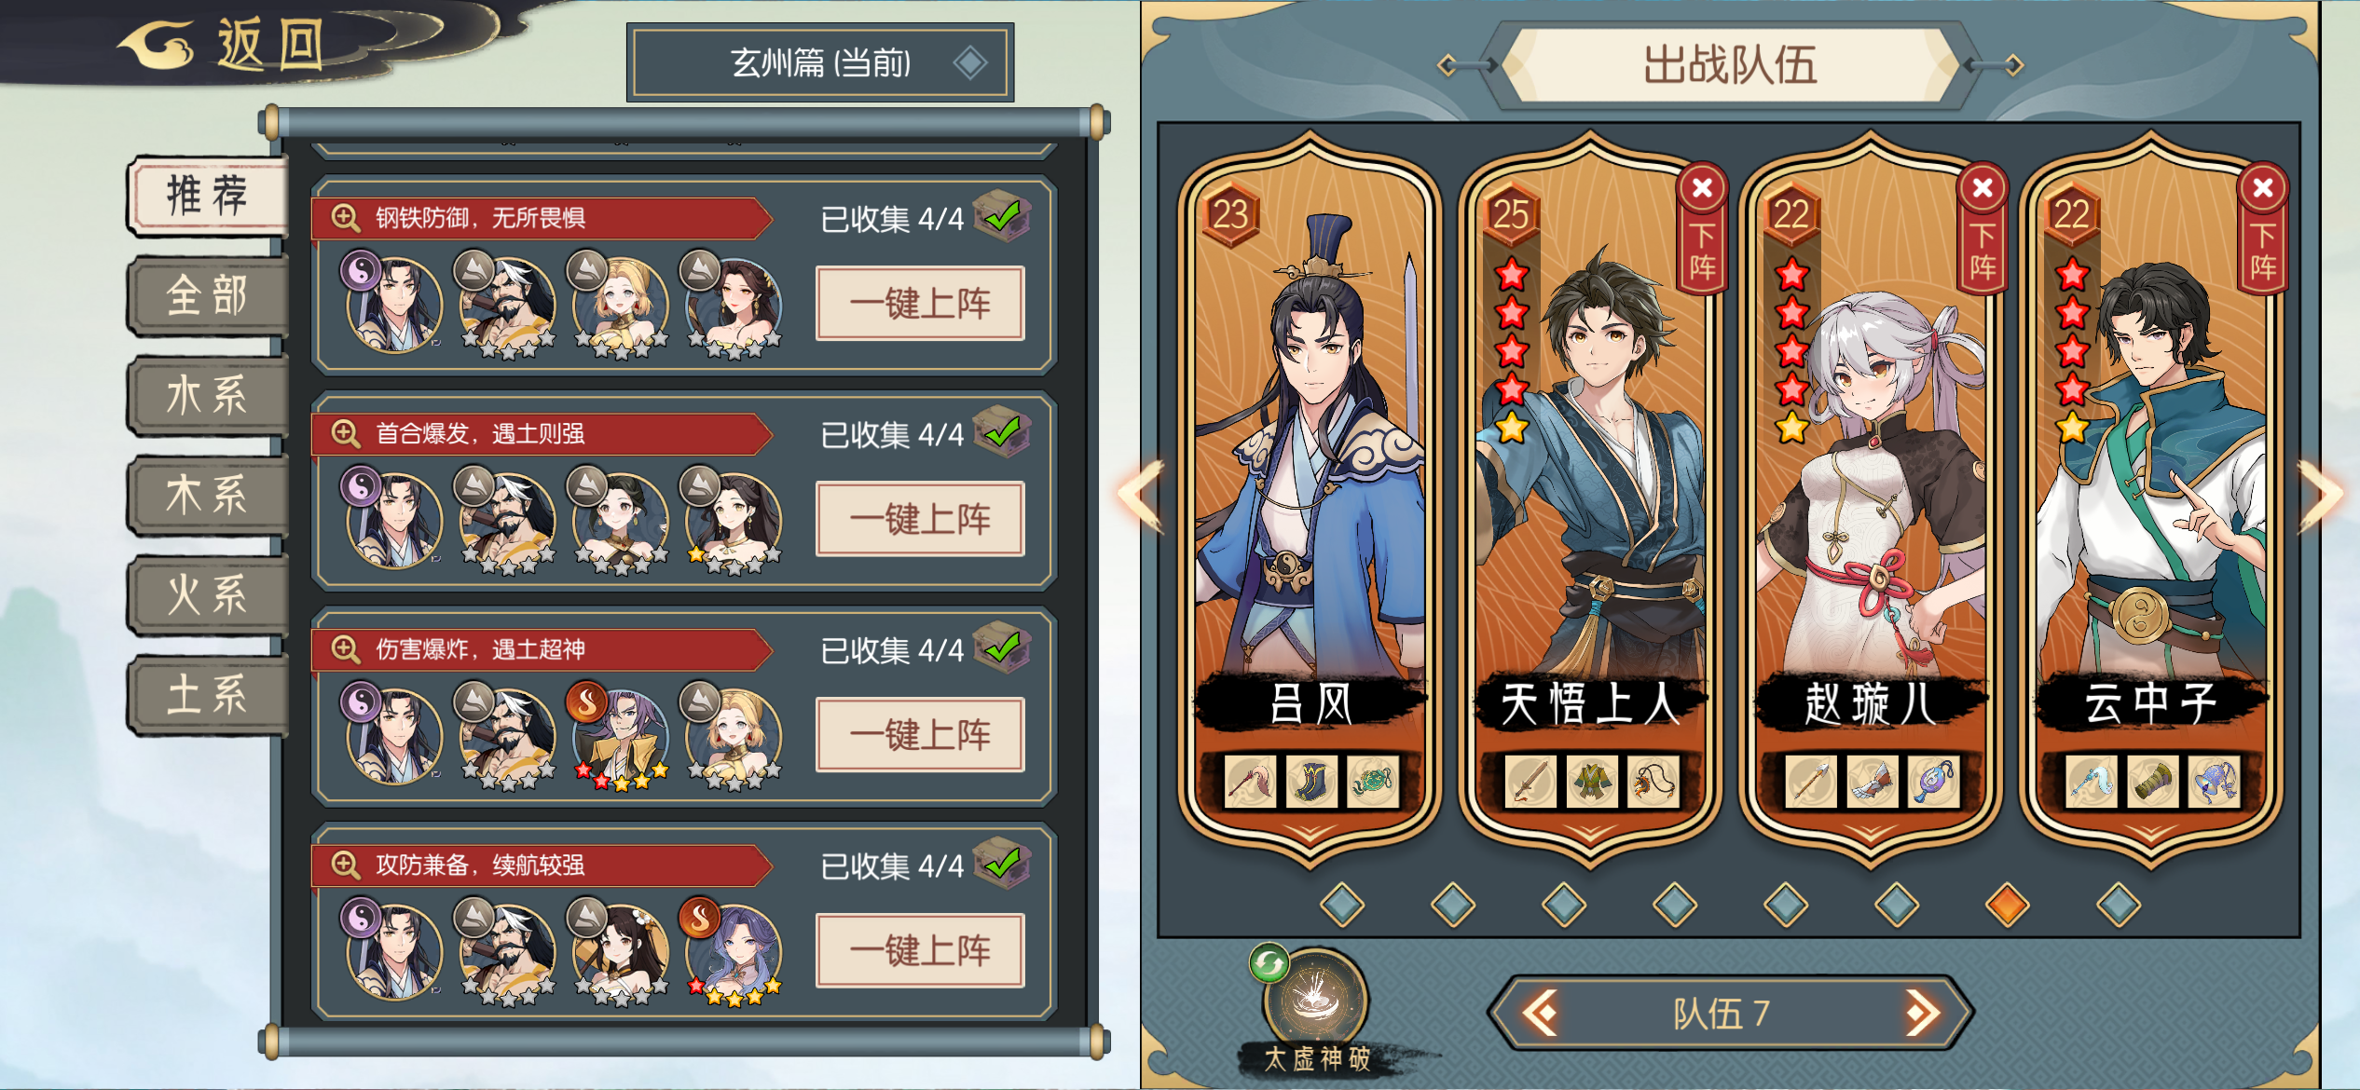
Task: Go to the team before 队伍 7
Action: coord(1541,1013)
